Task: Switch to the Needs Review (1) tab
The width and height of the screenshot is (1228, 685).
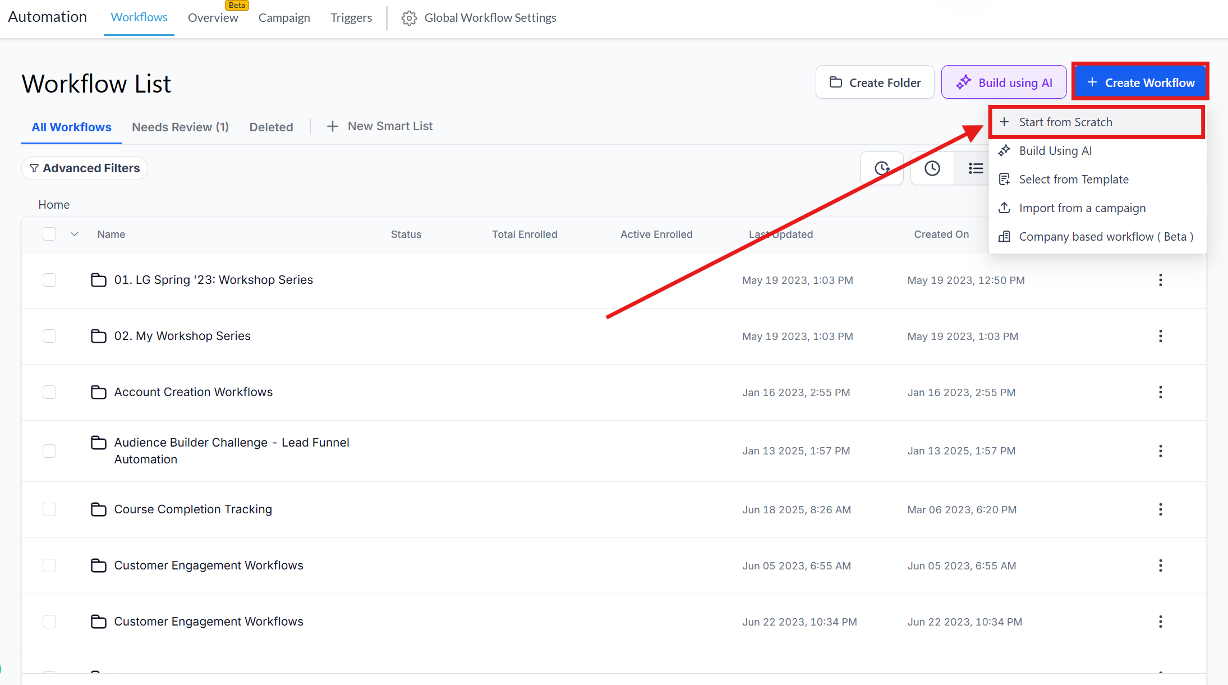Action: 180,127
